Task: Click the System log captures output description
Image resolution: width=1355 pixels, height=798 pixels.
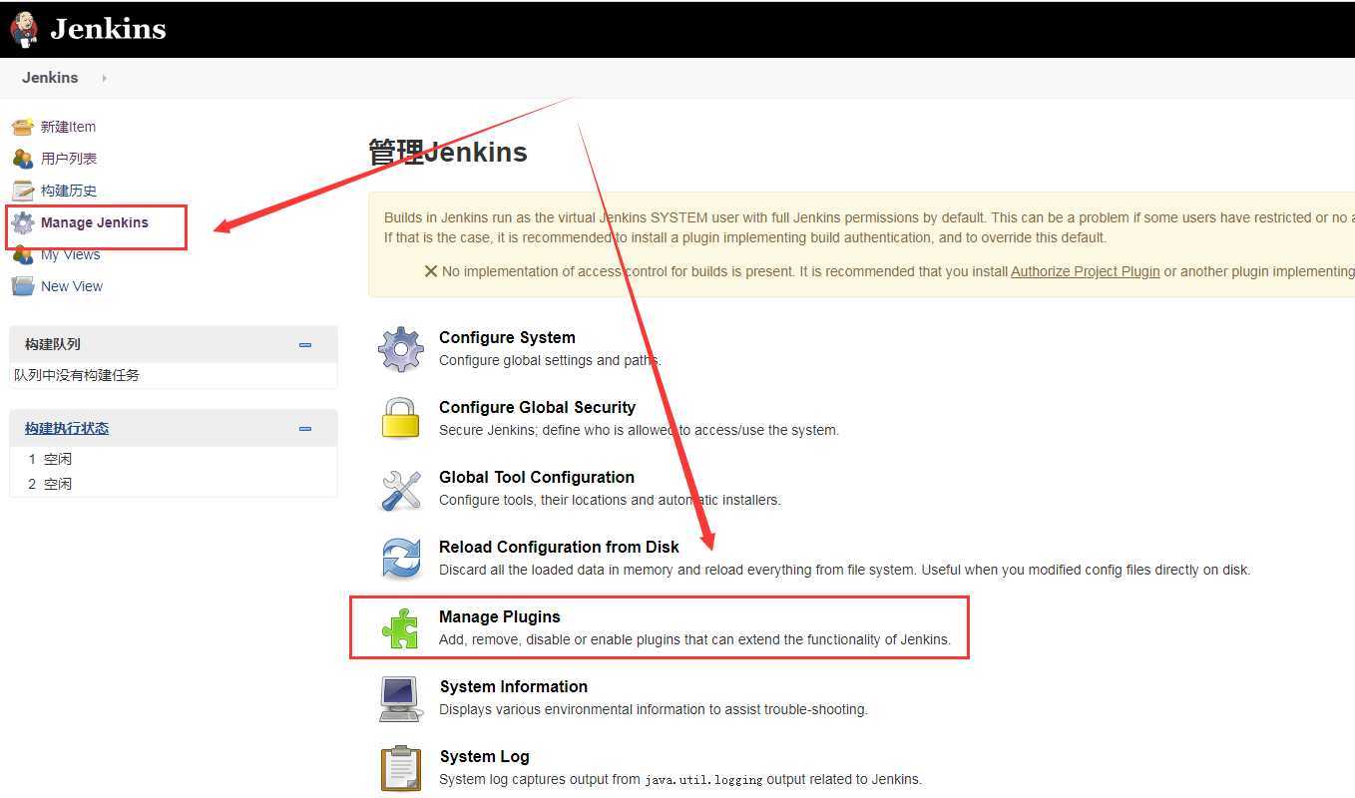Action: [x=680, y=779]
